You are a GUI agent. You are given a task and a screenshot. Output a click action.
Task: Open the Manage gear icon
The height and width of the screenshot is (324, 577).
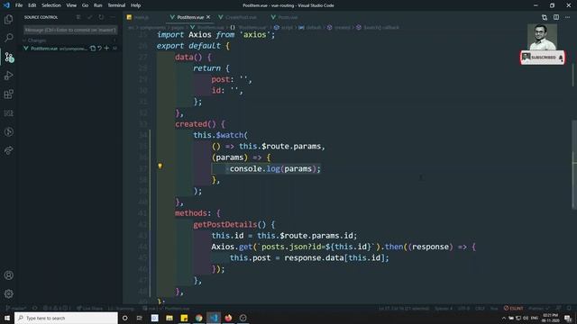[x=8, y=294]
